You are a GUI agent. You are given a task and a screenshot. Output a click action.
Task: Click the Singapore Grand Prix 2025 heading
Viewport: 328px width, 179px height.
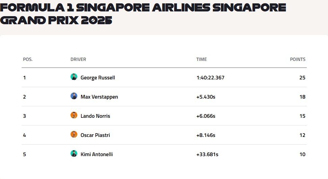pos(143,14)
